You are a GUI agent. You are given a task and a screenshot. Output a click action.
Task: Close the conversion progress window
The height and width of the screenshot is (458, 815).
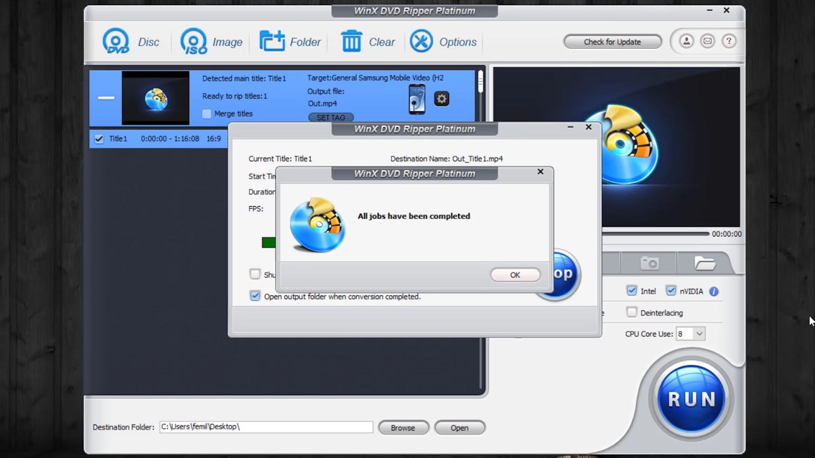(588, 127)
